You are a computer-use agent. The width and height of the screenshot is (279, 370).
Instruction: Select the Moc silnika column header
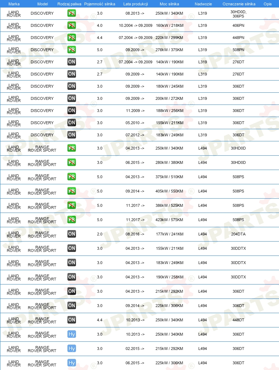coord(169,4)
